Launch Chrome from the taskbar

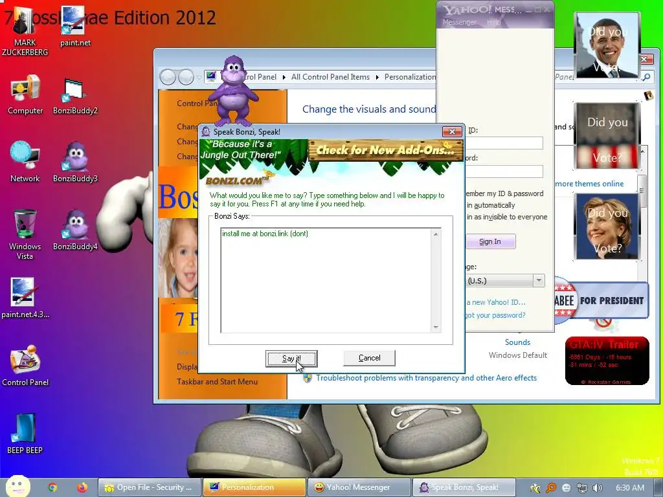point(52,487)
